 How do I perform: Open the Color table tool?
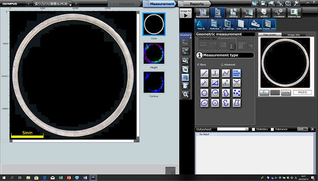(241, 25)
